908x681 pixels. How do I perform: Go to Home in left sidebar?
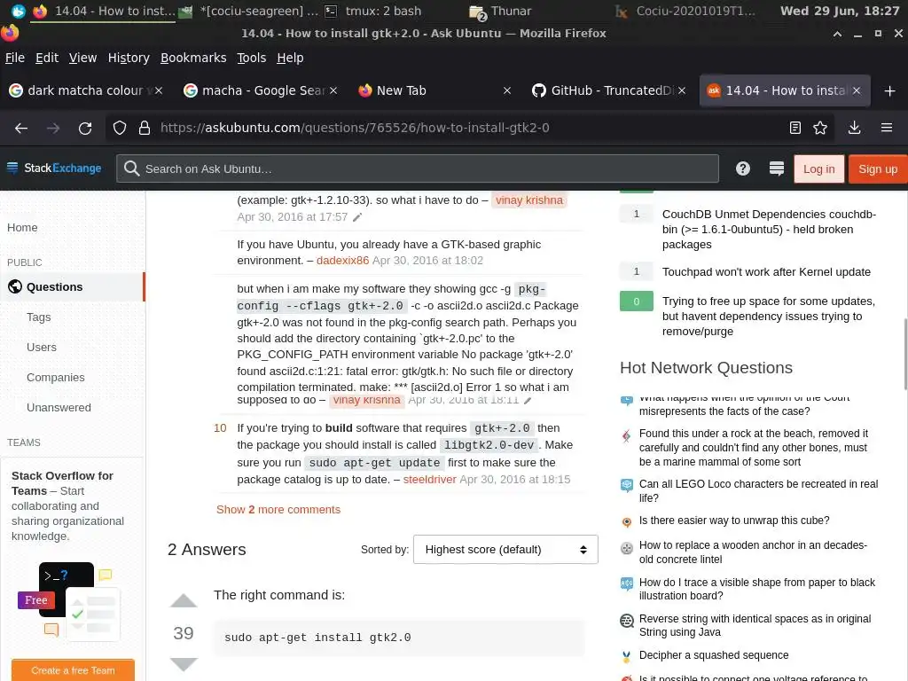click(22, 228)
